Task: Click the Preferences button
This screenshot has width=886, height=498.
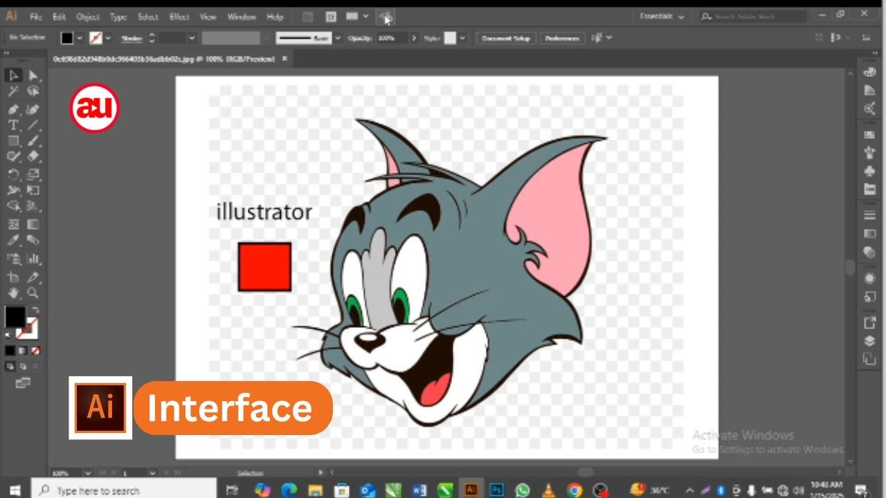Action: pos(561,39)
